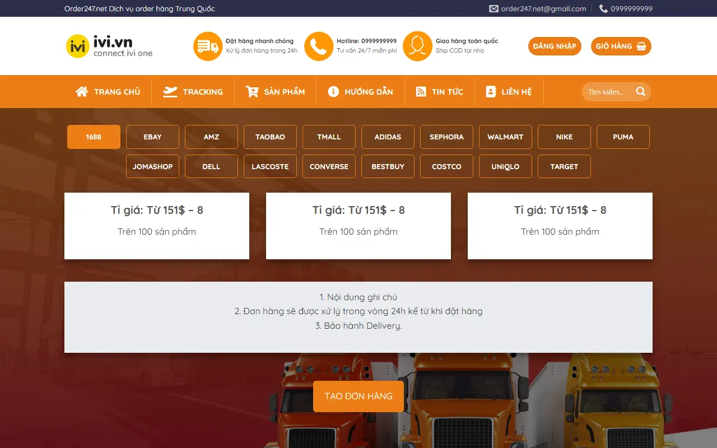Click the airplane Tracking icon
717x448 pixels.
170,91
